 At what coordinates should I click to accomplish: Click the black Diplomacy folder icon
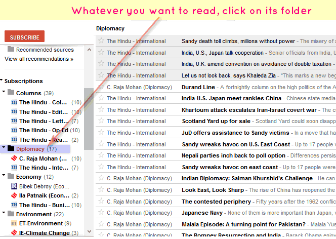[11, 148]
